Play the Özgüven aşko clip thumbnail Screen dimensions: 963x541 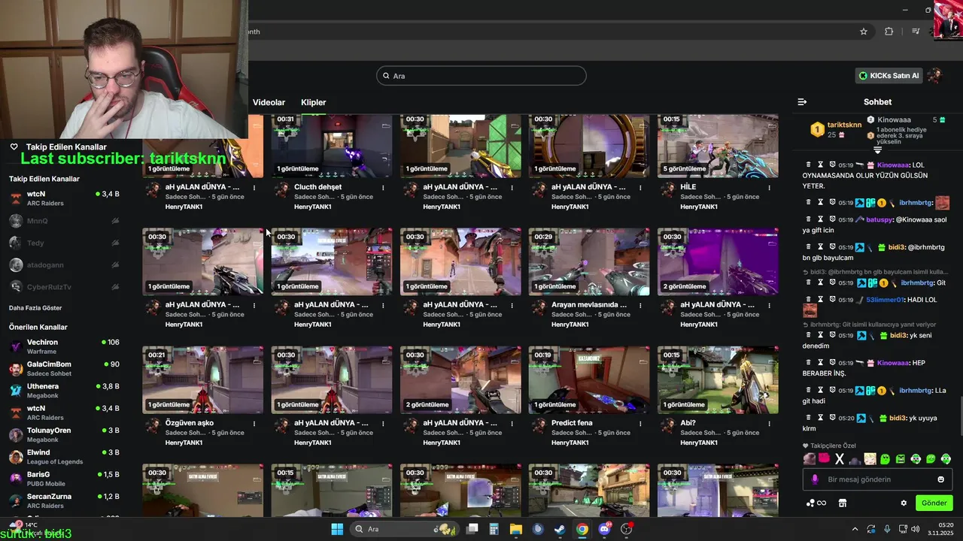[x=203, y=379]
